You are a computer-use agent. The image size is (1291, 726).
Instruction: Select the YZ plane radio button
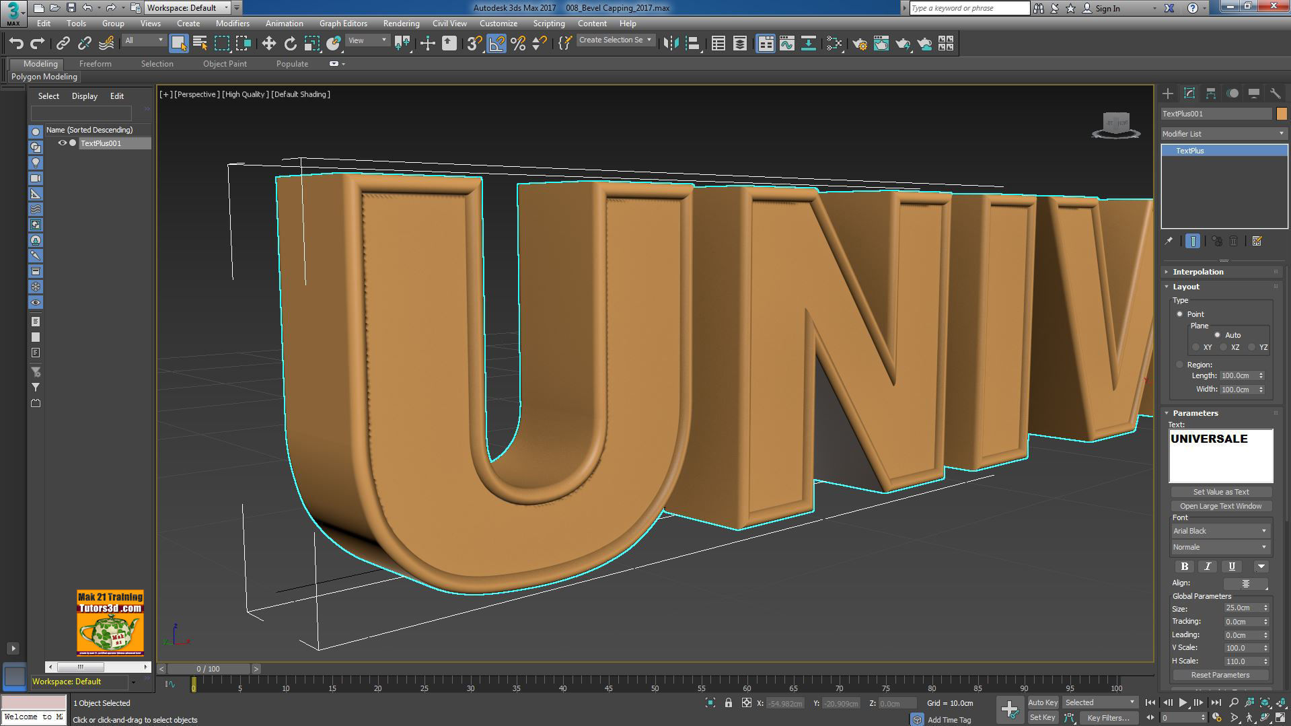click(1251, 347)
